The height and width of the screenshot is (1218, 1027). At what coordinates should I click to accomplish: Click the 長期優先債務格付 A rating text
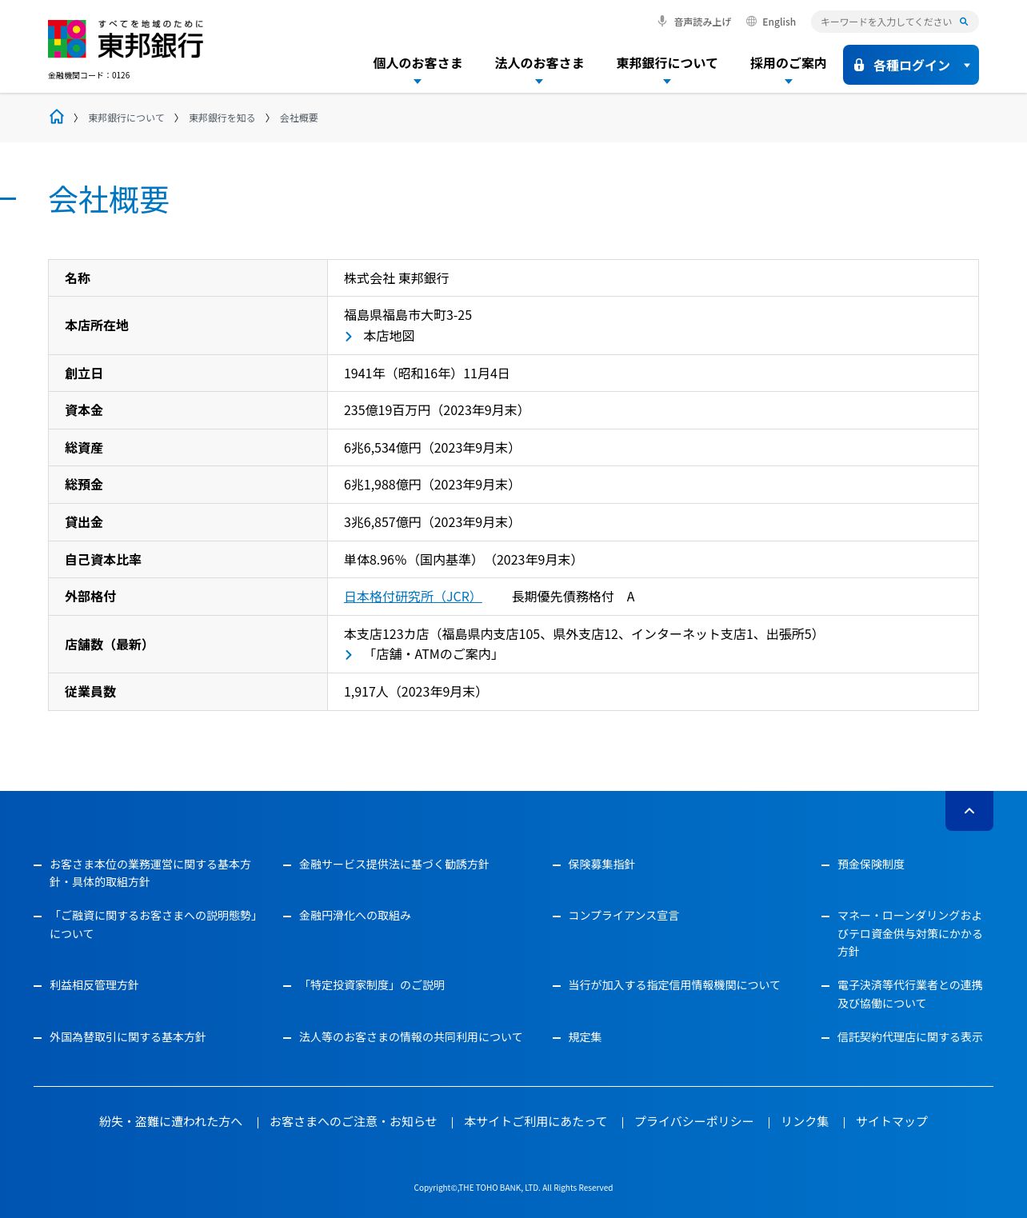pyautogui.click(x=573, y=597)
